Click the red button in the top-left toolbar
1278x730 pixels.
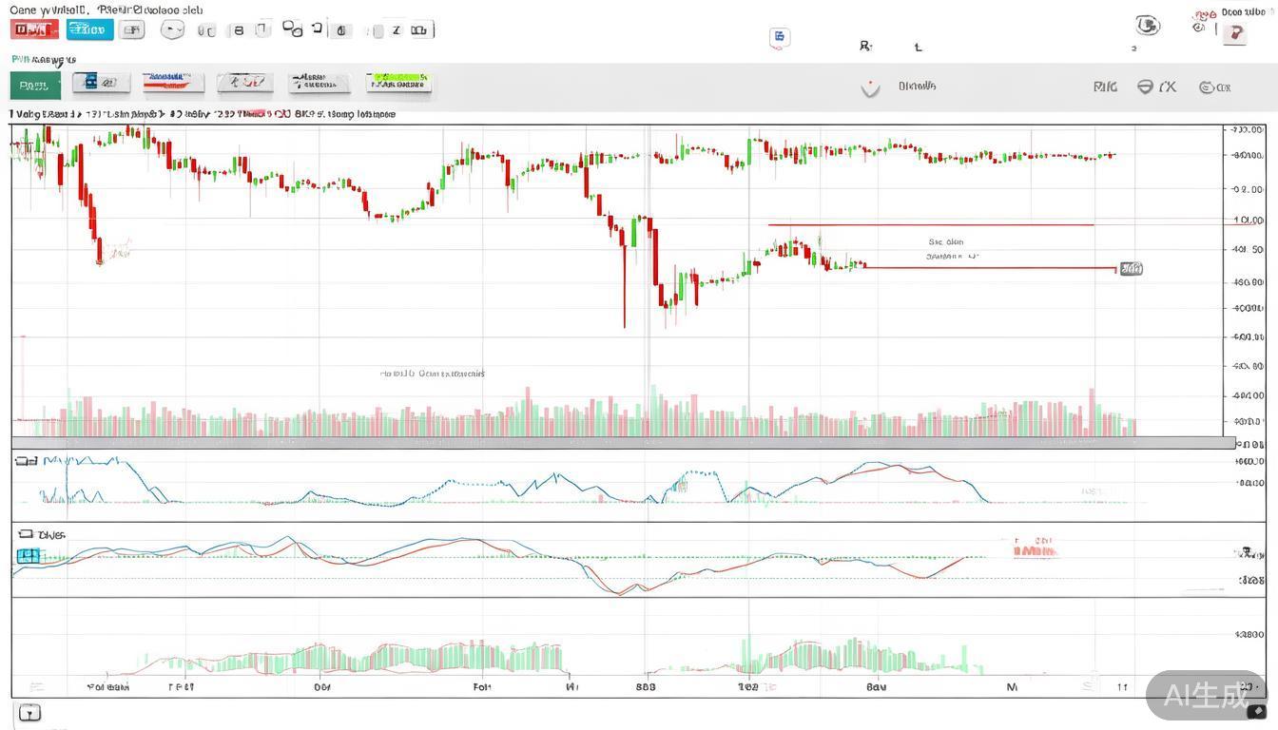pos(34,29)
